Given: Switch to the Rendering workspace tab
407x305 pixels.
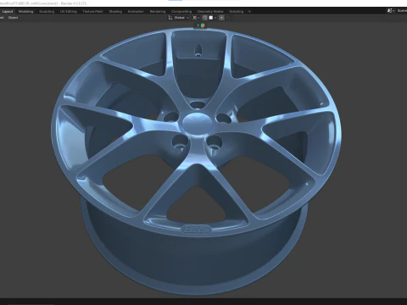Looking at the screenshot, I should (x=158, y=12).
